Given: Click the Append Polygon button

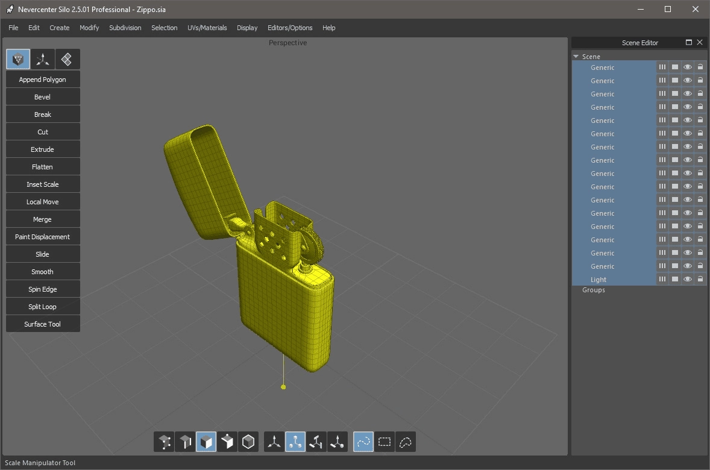Looking at the screenshot, I should click(x=43, y=80).
